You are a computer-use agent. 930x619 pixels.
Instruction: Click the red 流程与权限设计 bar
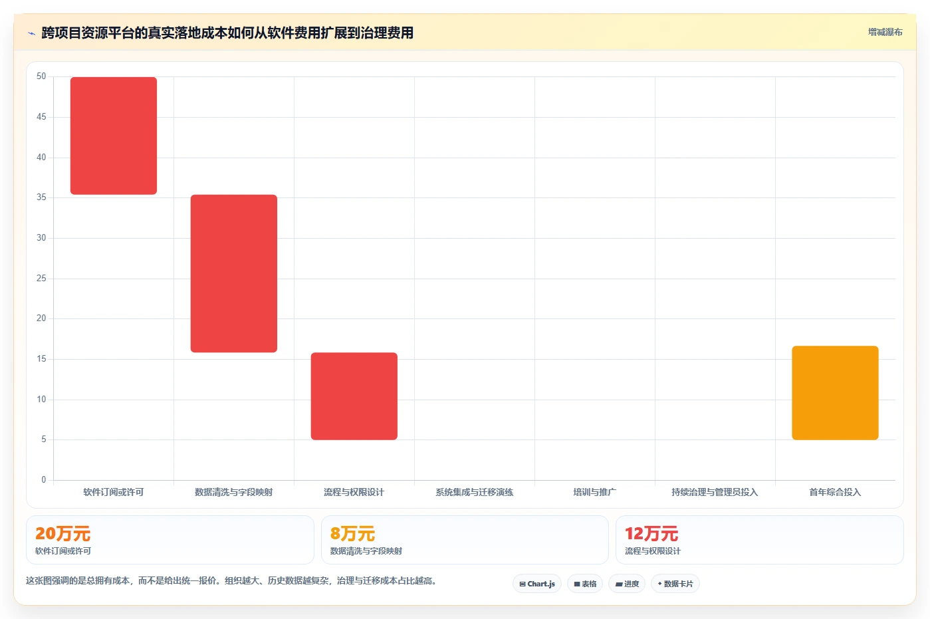(354, 396)
